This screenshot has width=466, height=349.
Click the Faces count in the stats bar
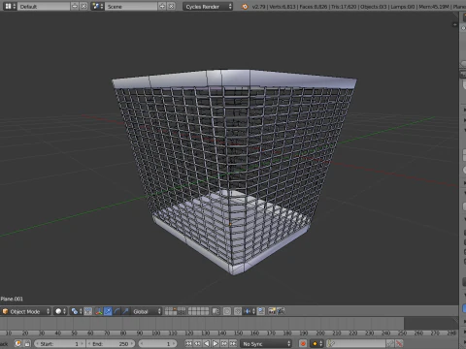click(x=313, y=7)
